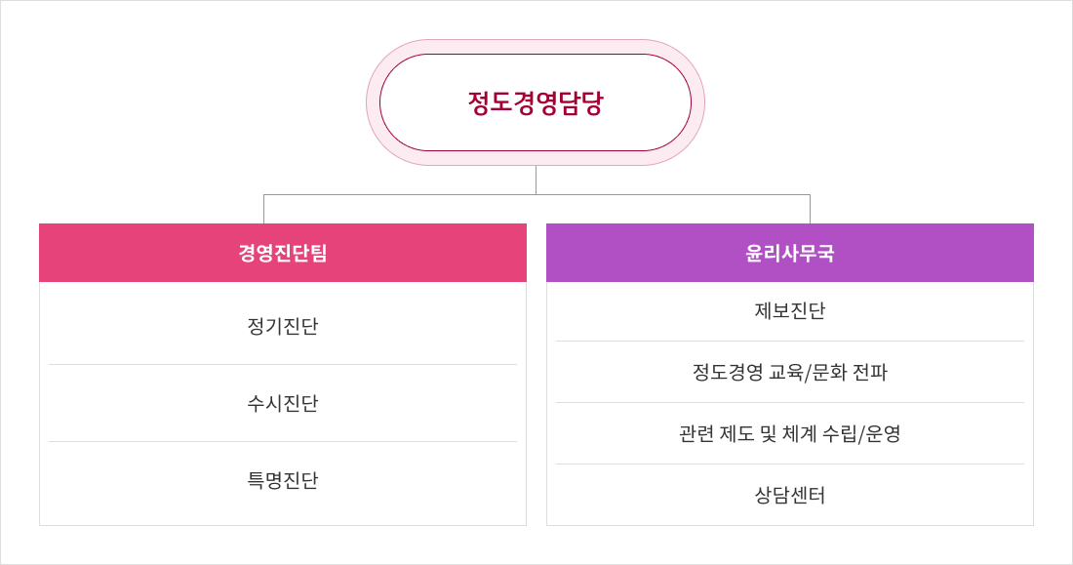This screenshot has width=1073, height=565.
Task: Click the 제보진단 item
Action: click(x=790, y=310)
